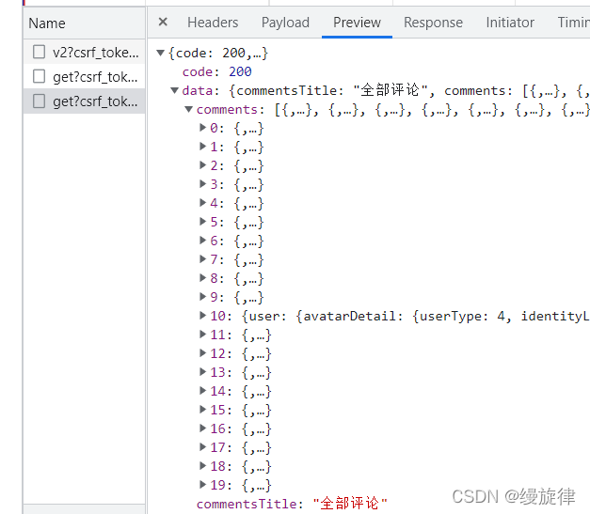Expand comment item 3
This screenshot has width=590, height=514.
coord(203,184)
